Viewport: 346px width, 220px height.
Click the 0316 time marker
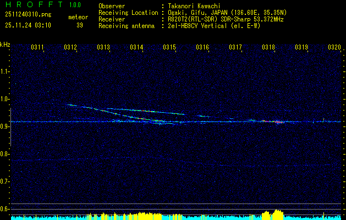202,47
